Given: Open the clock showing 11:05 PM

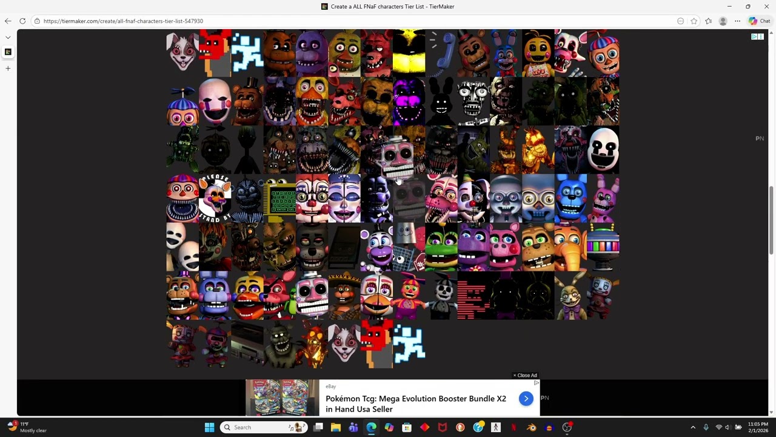Looking at the screenshot, I should click(x=758, y=427).
